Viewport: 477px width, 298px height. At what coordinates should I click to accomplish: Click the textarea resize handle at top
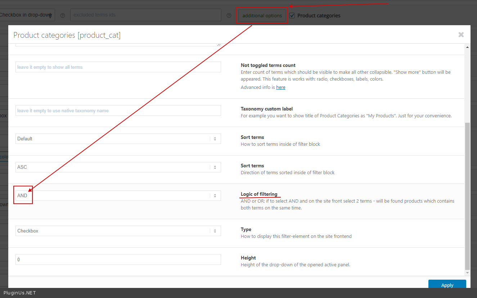coord(219,44)
